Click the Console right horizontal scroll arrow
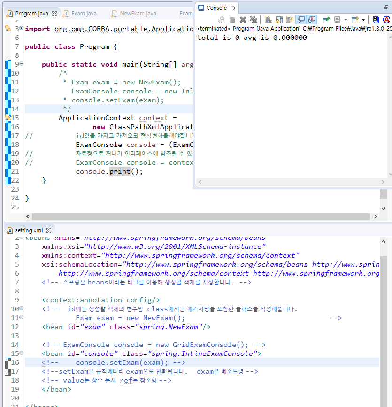Viewport: 392px width, 407px height. tap(383, 182)
